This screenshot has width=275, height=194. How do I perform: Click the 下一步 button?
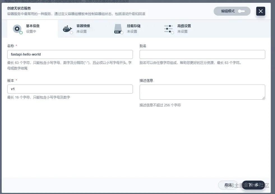pos(253,185)
